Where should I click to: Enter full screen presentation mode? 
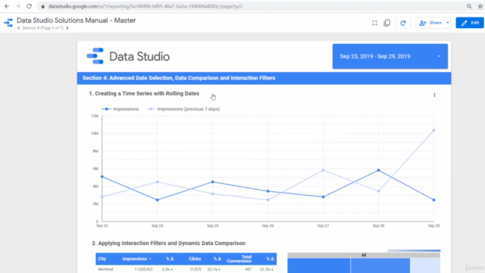click(x=374, y=23)
